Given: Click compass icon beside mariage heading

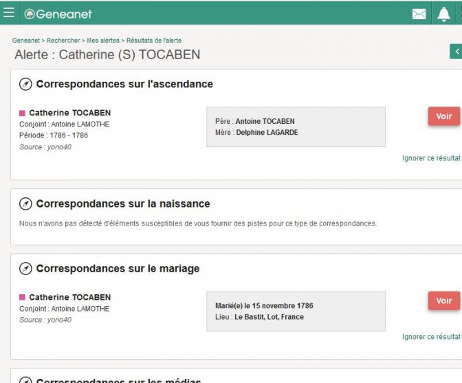Looking at the screenshot, I should coord(25,269).
